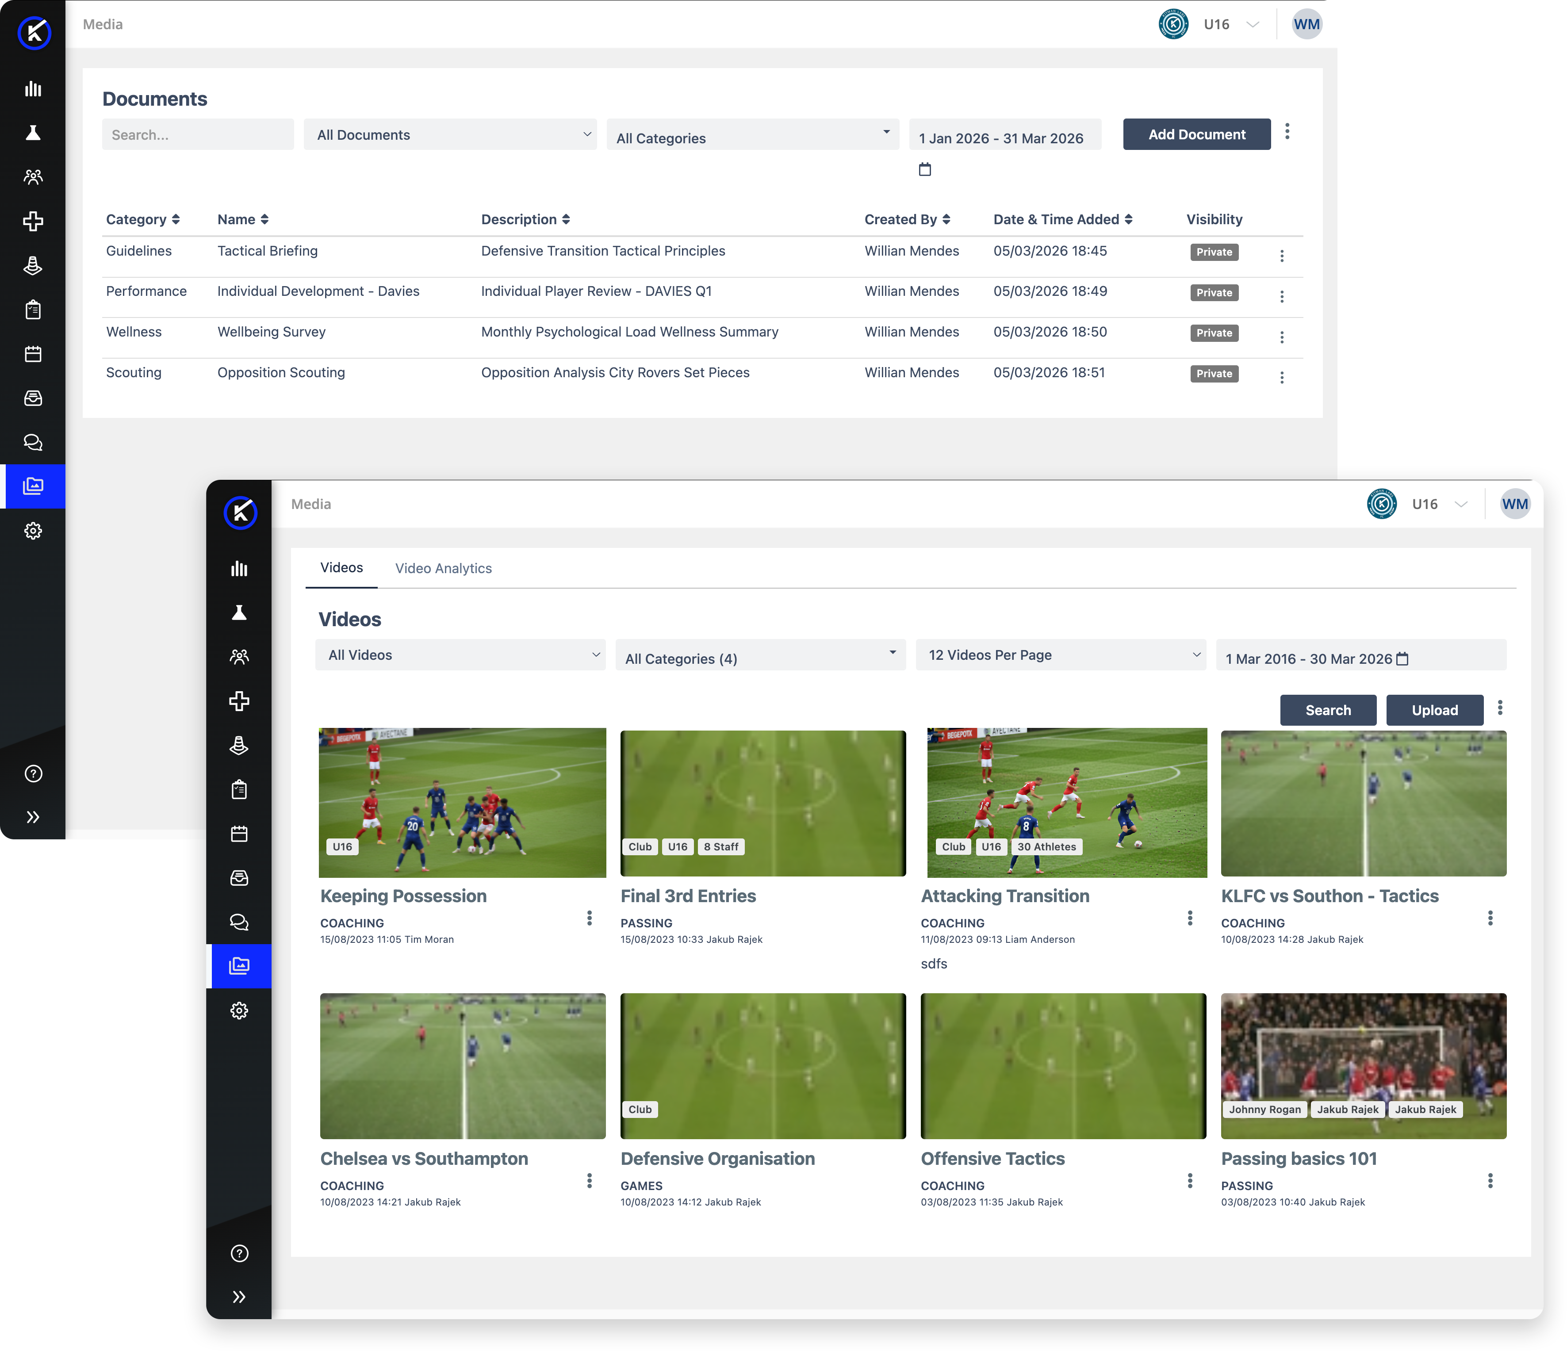The image size is (1567, 1351).
Task: Expand the lower sidebar with double chevron
Action: tap(239, 1297)
